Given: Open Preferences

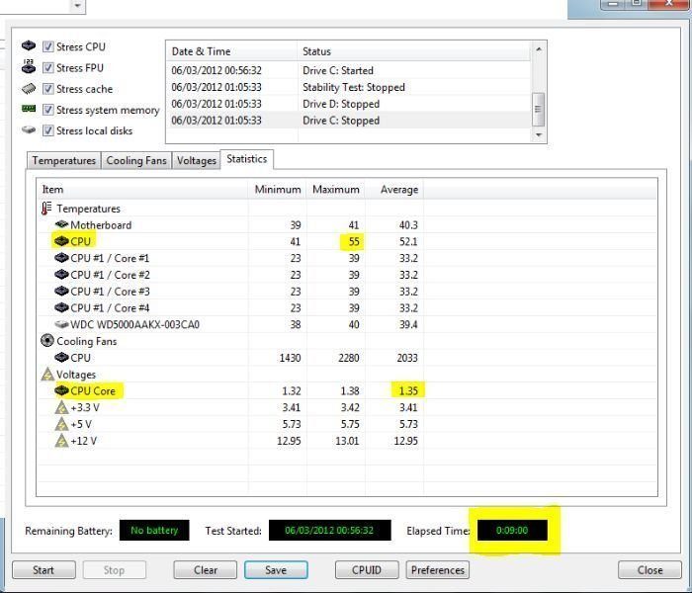Looking at the screenshot, I should [438, 570].
